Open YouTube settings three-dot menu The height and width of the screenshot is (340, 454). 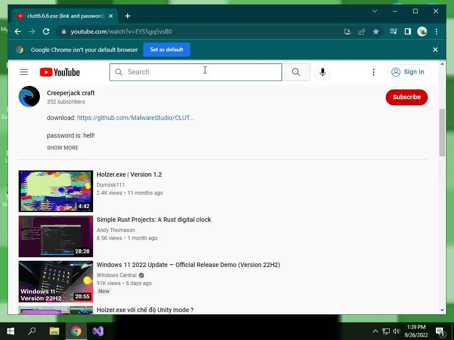click(x=373, y=72)
